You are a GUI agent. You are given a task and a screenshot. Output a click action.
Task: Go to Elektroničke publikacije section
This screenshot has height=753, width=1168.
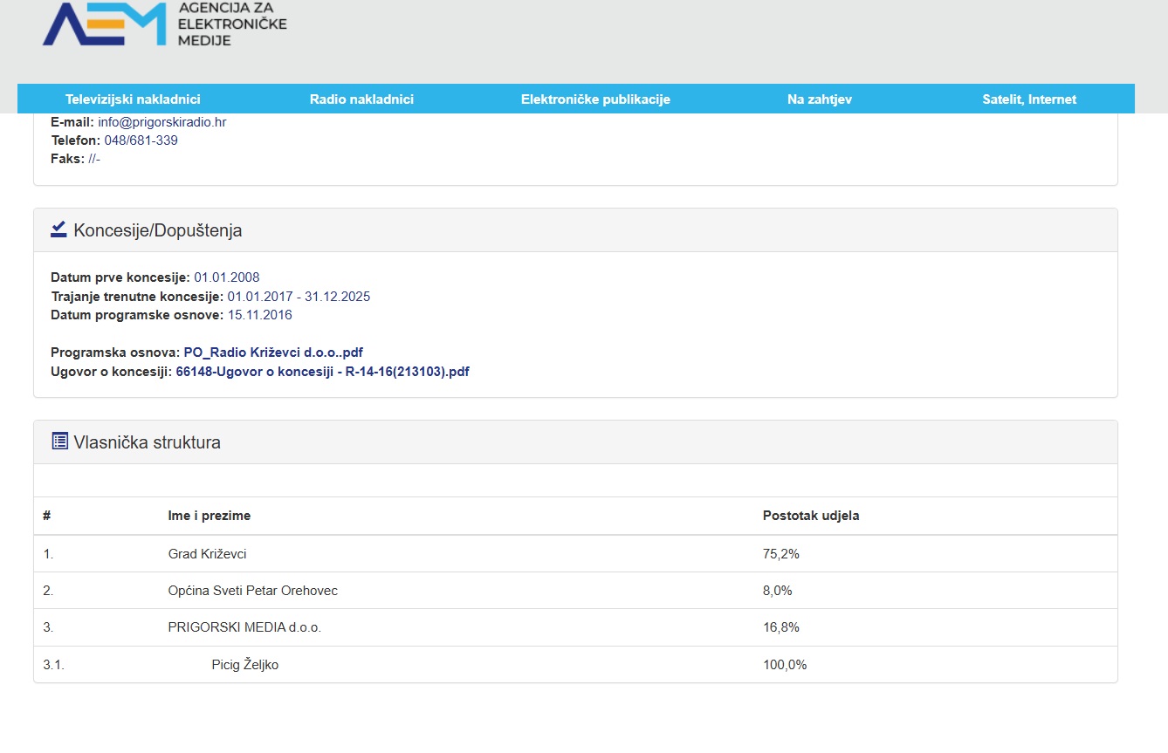(x=595, y=99)
